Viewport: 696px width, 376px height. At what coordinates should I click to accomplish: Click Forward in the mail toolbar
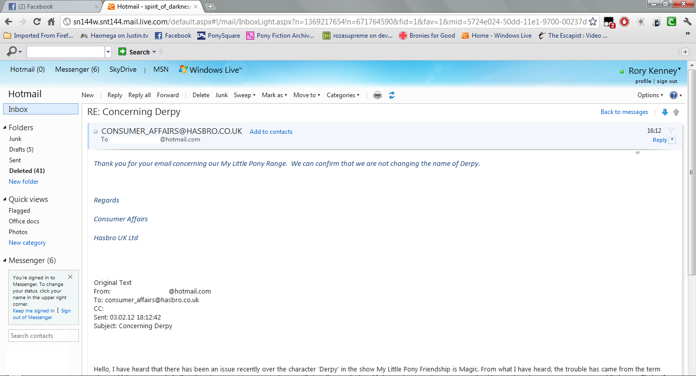(x=168, y=95)
